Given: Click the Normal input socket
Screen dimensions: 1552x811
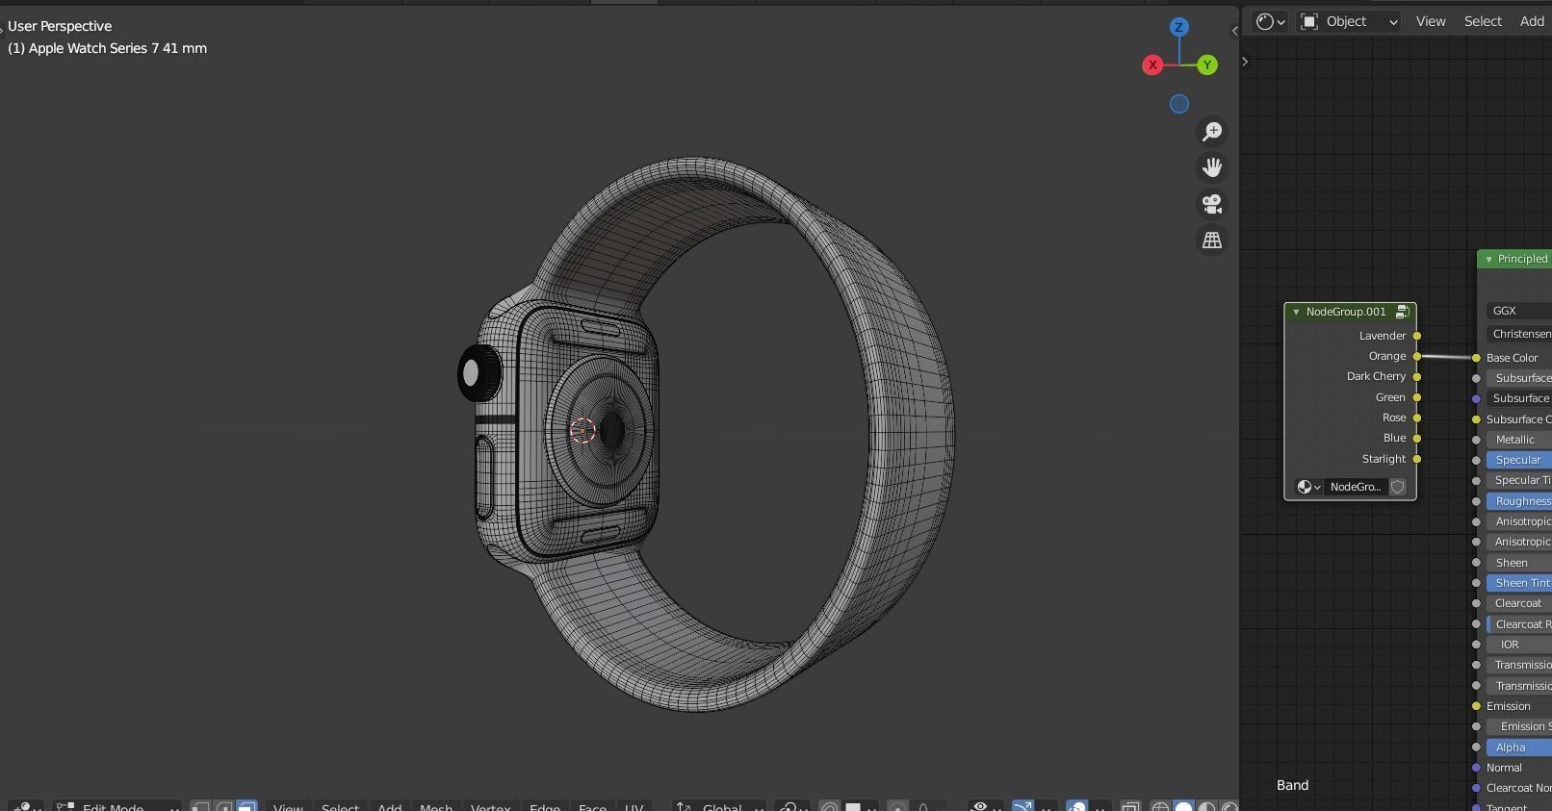Looking at the screenshot, I should 1476,768.
